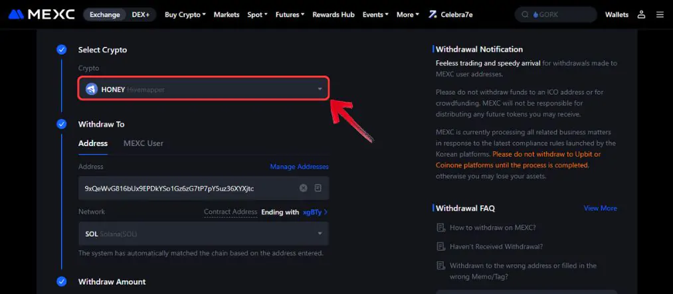673x294 pixels.
Task: Click the HONEY coin icon
Action: [92, 89]
